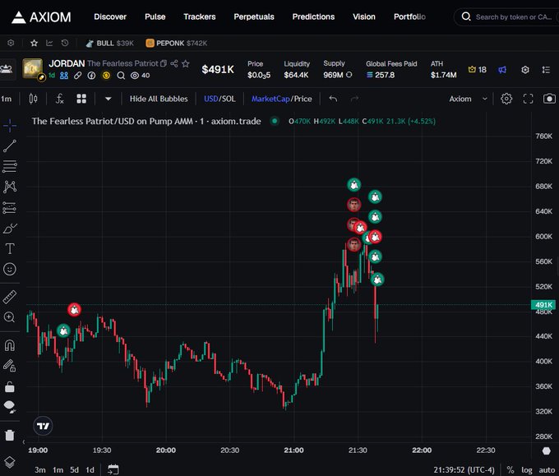Open the magnifier search icon under JORDAN

[121, 76]
